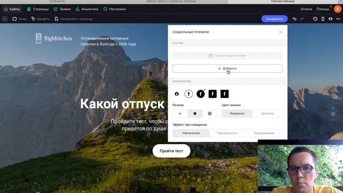Undo the last action
This screenshot has width=343, height=193.
coord(294,19)
